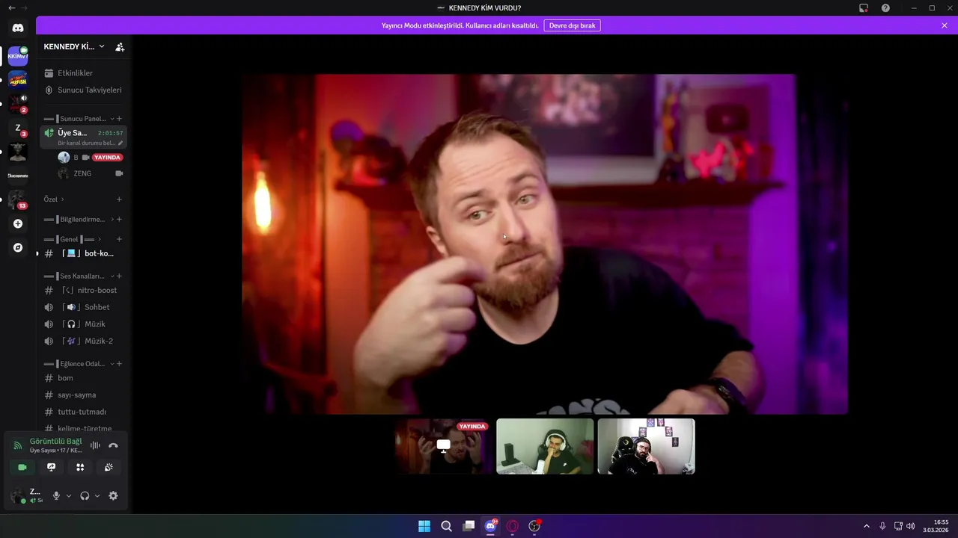Image resolution: width=958 pixels, height=538 pixels.
Task: Open the server showing 2 notifications
Action: tap(18, 103)
